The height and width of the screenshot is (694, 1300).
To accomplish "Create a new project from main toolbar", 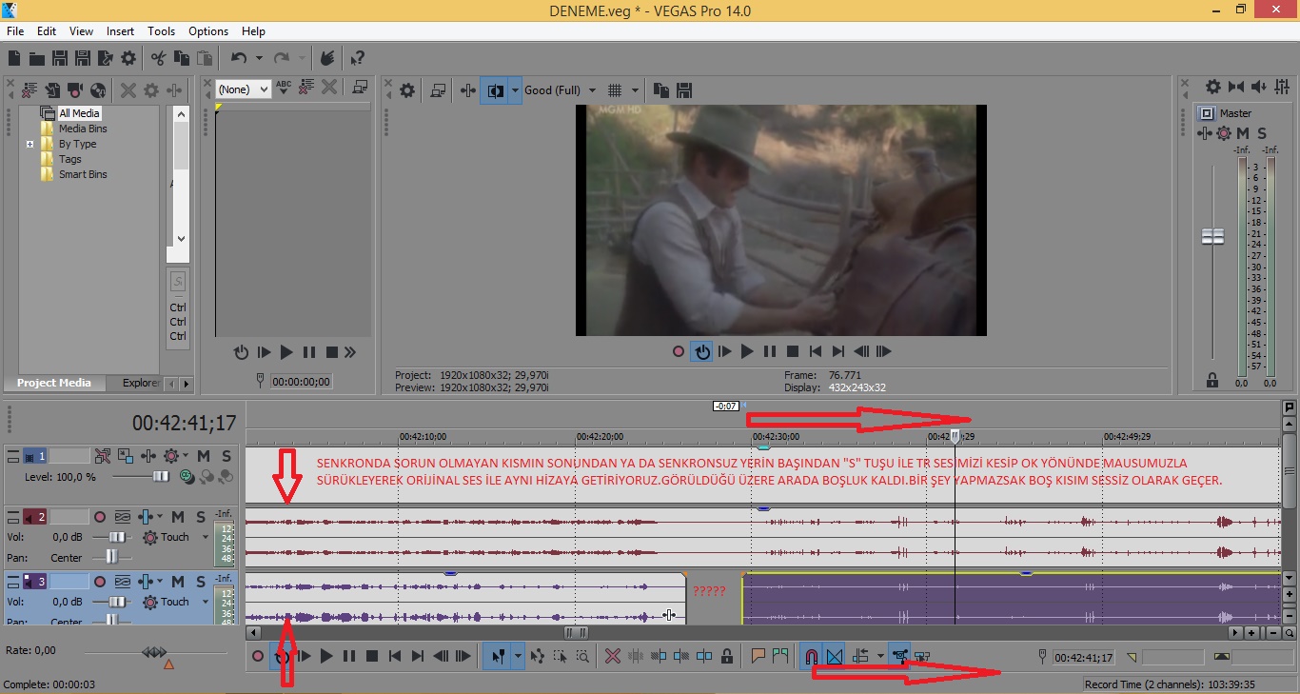I will pyautogui.click(x=14, y=58).
